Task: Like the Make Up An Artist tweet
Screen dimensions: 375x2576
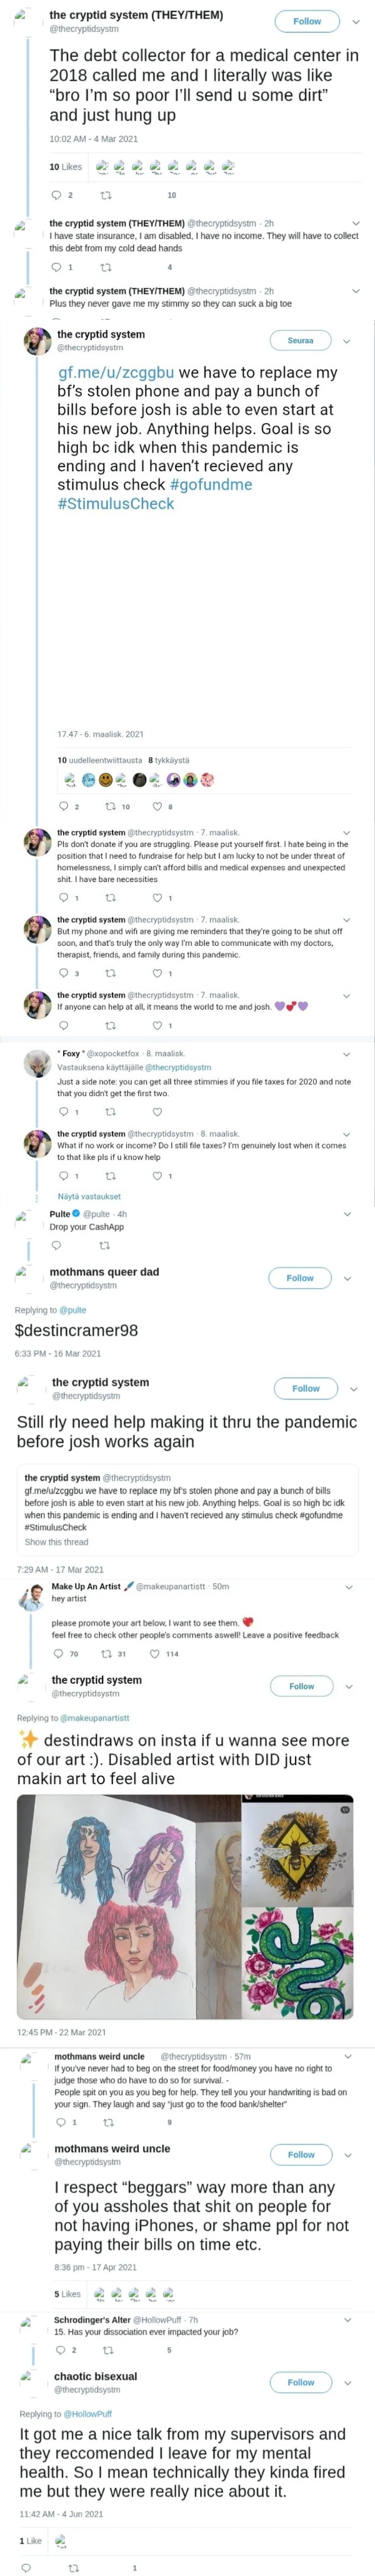Action: [154, 1654]
